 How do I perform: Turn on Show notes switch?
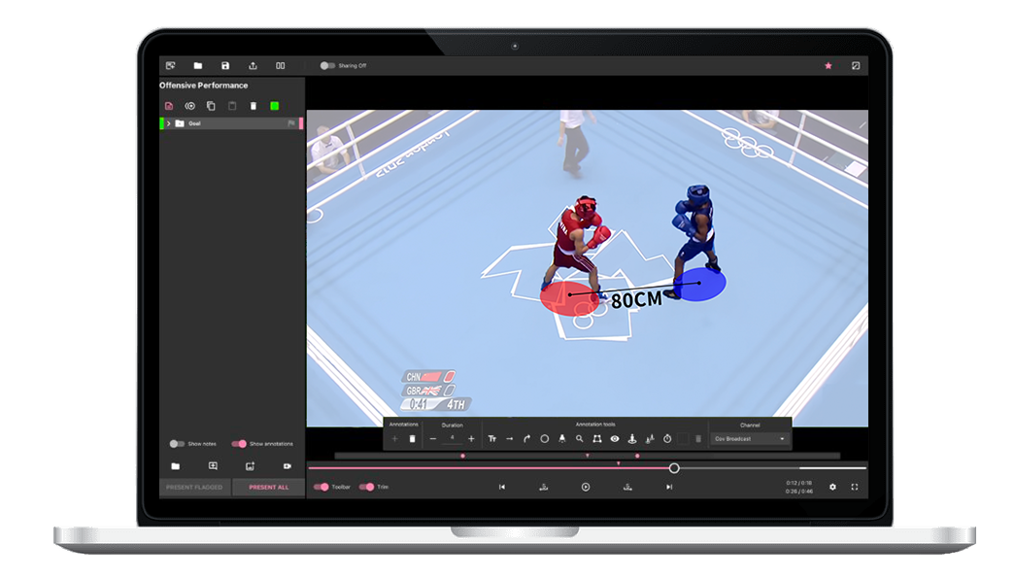click(177, 444)
